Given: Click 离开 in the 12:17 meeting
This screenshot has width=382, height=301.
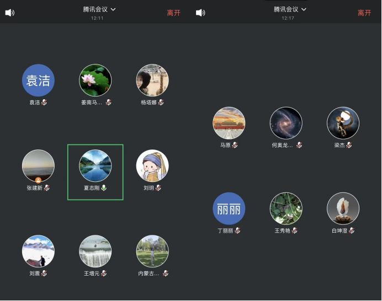Looking at the screenshot, I should click(364, 13).
